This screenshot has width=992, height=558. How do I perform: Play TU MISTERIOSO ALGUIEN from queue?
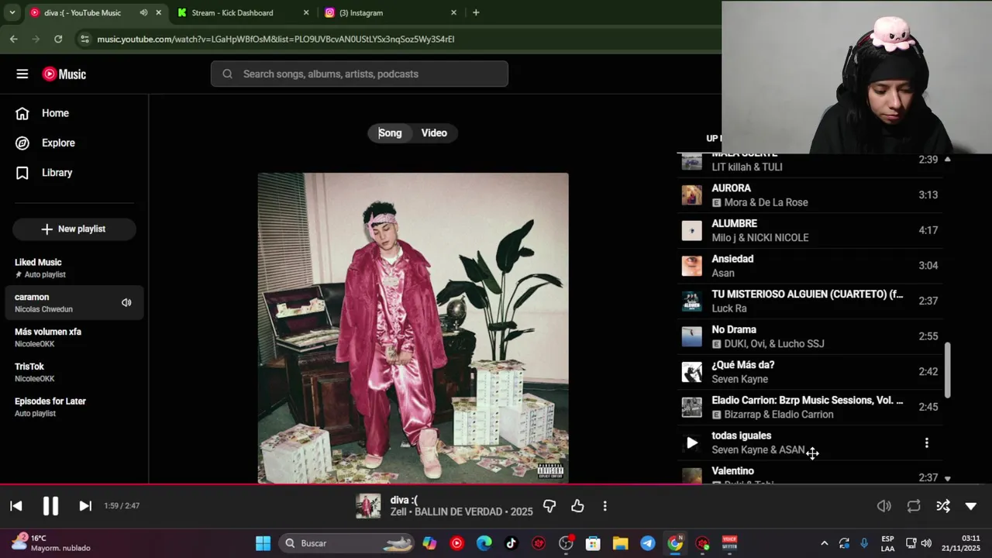tap(811, 301)
